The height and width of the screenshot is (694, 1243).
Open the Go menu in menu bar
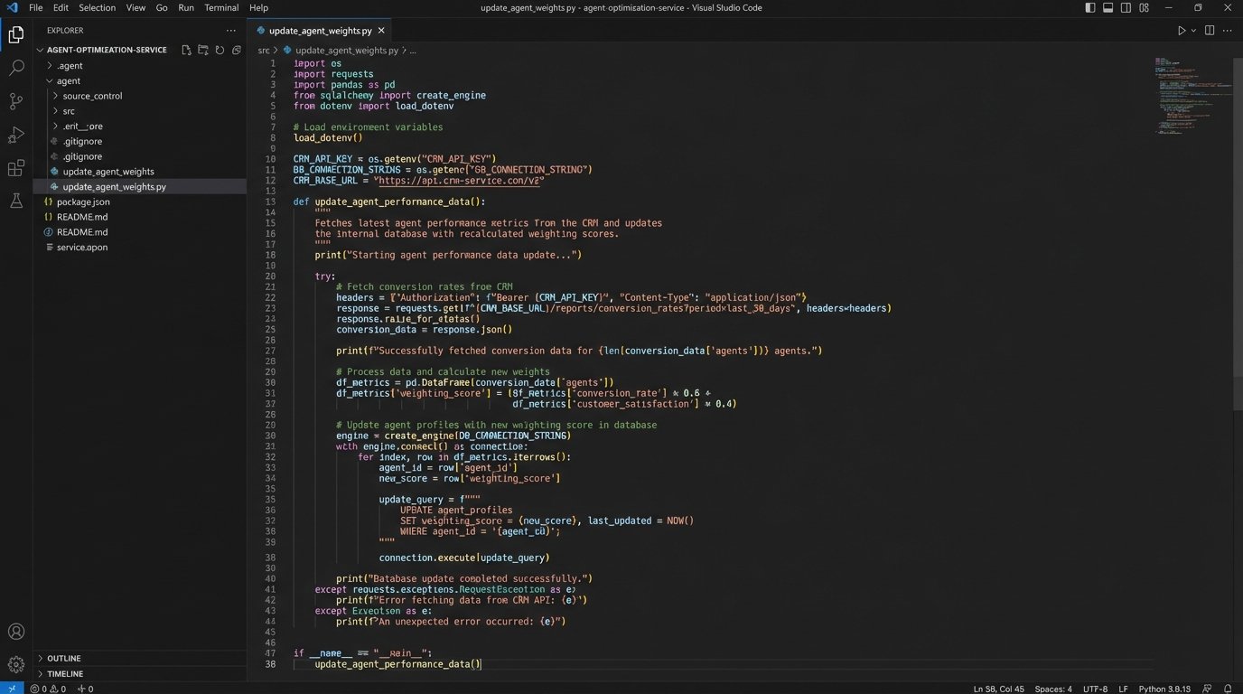[162, 7]
